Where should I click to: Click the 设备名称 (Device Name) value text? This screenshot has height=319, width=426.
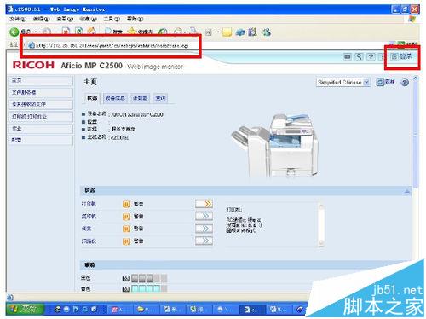(x=137, y=115)
